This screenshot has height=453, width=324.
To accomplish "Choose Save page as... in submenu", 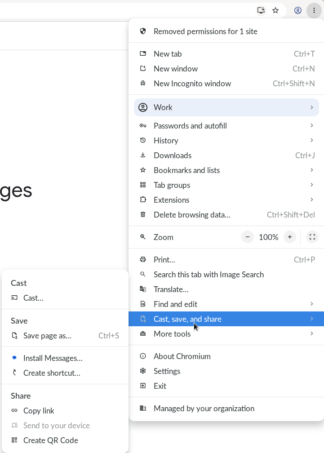I will (x=65, y=336).
